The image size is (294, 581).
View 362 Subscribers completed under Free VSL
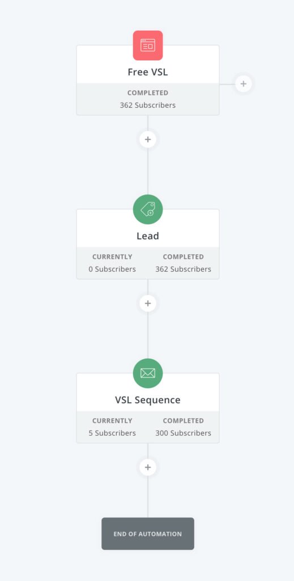point(148,105)
